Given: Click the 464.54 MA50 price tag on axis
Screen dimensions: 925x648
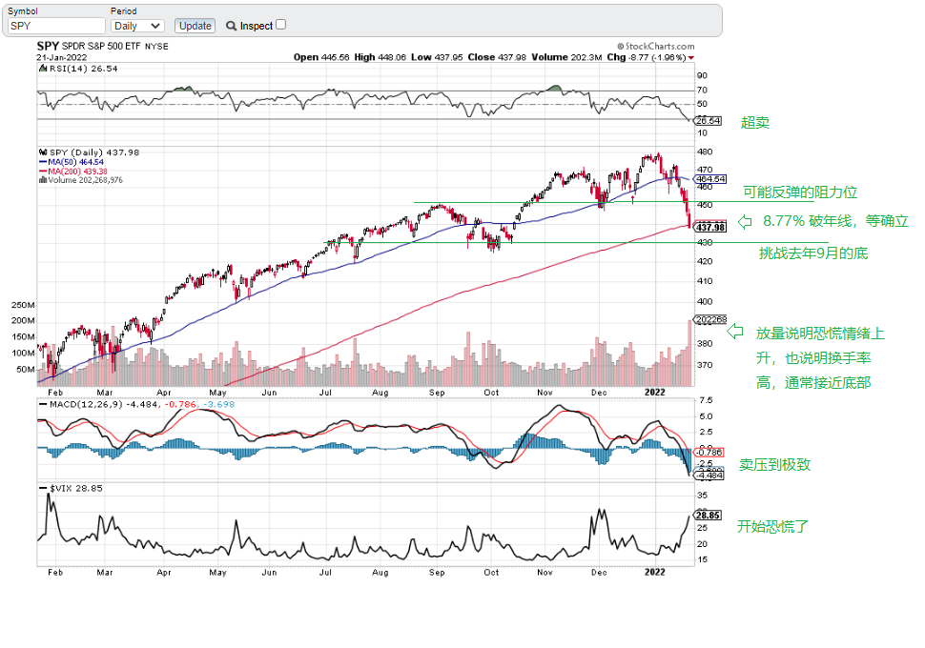Looking at the screenshot, I should (710, 178).
